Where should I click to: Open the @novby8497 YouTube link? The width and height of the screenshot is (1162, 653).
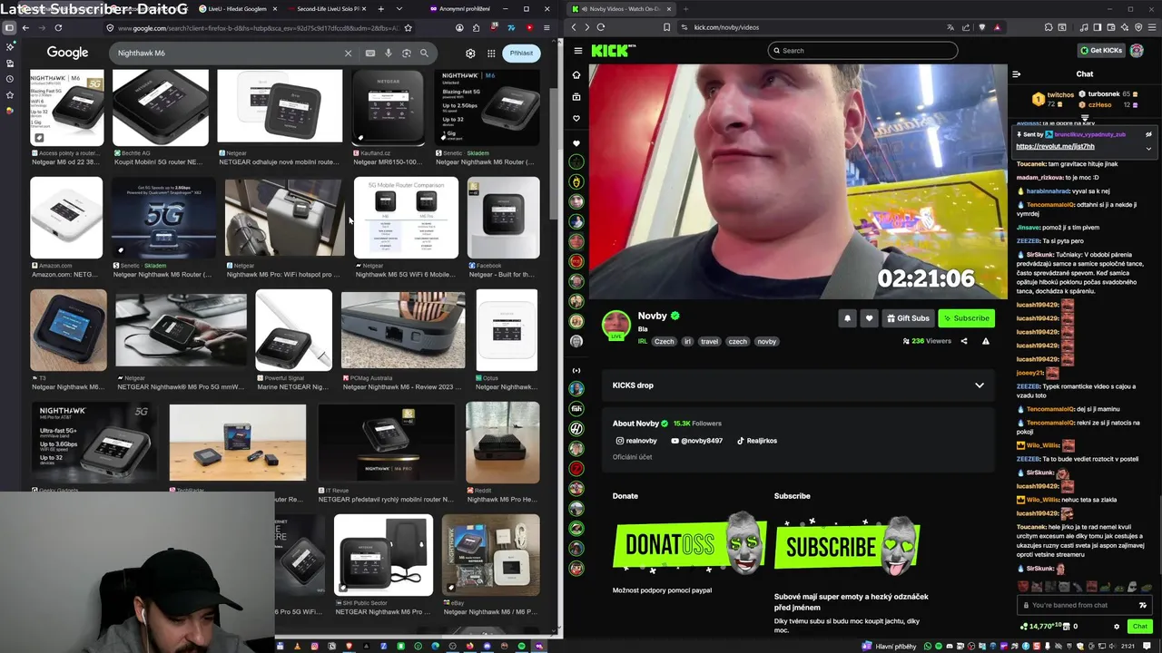(x=697, y=441)
